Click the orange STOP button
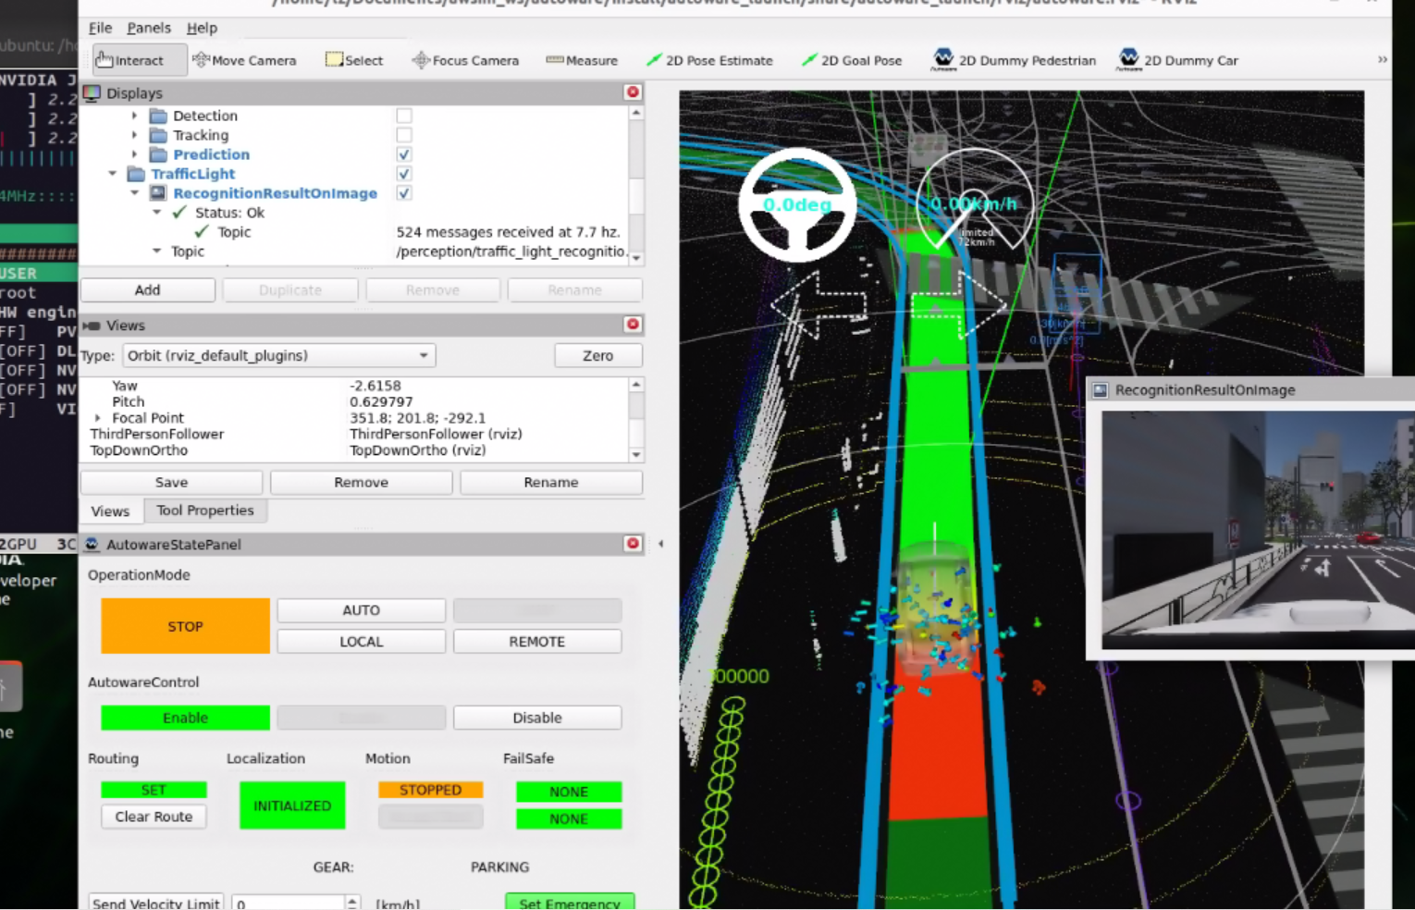1415x910 pixels. click(185, 626)
